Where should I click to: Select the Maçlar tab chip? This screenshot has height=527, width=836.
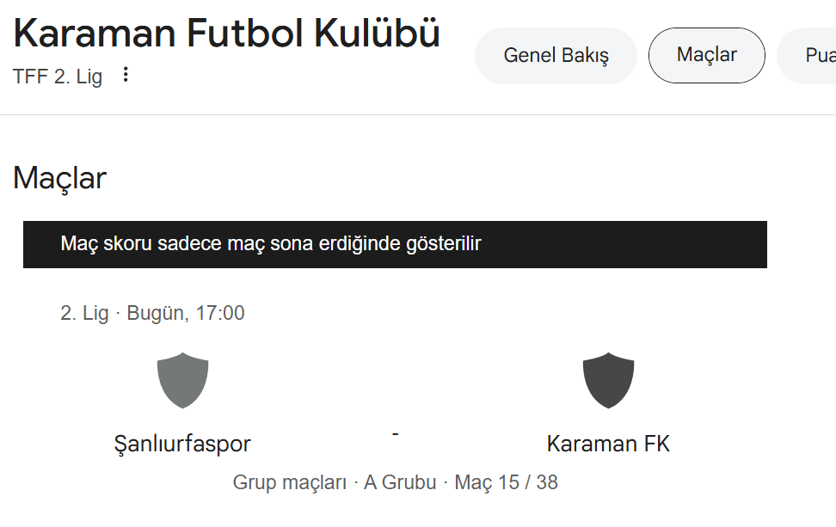[x=706, y=55]
